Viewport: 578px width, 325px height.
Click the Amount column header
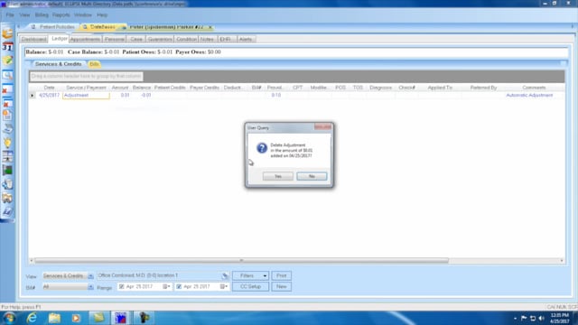[120, 88]
